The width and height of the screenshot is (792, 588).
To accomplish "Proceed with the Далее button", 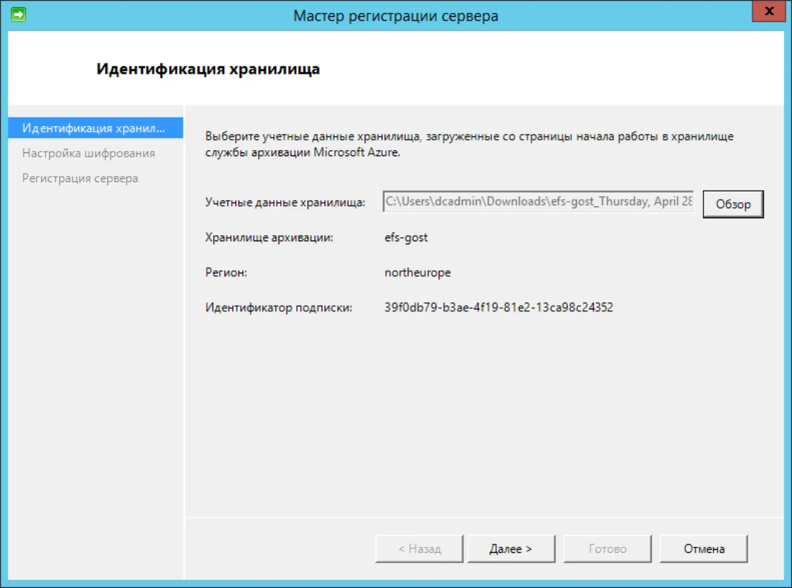I will tap(510, 549).
